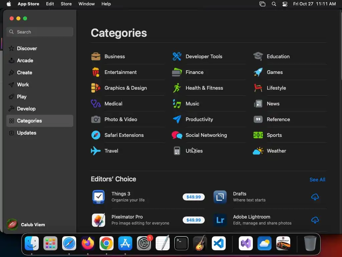Open the Window menu

coord(87,4)
